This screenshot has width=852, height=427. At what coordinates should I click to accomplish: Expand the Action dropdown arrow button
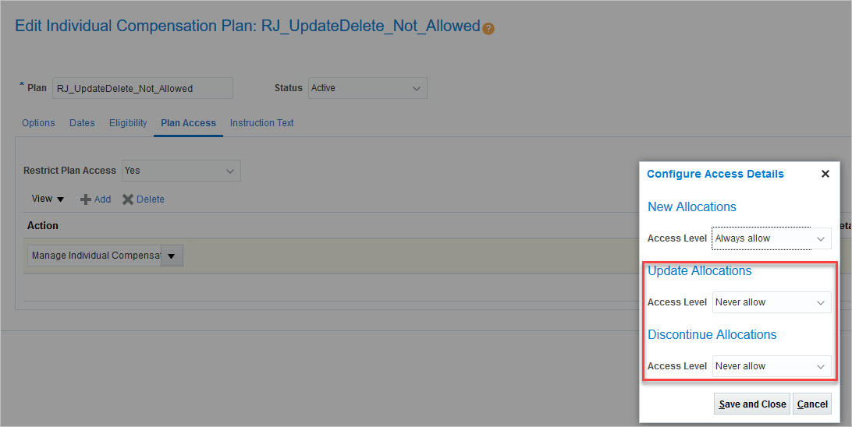[x=172, y=256]
